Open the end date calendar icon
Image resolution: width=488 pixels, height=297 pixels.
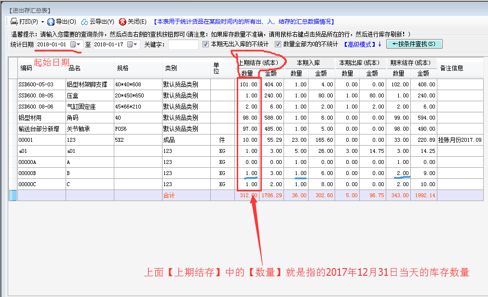coord(130,44)
